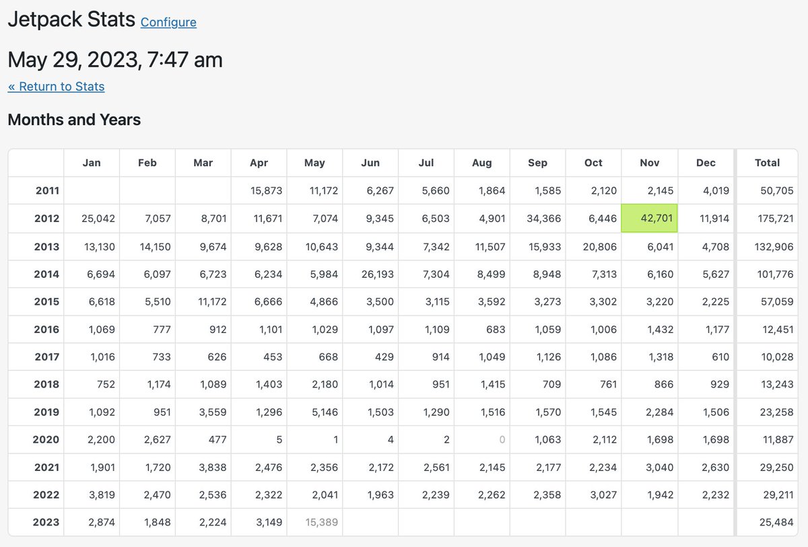This screenshot has height=547, width=808.
Task: Click the 15,389 May 2023 value
Action: (x=322, y=522)
